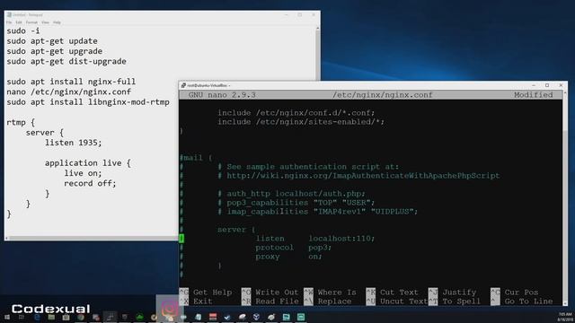Image resolution: width=575 pixels, height=323 pixels.
Task: Click the 'sudo apt-get update' line
Action: tap(52, 41)
